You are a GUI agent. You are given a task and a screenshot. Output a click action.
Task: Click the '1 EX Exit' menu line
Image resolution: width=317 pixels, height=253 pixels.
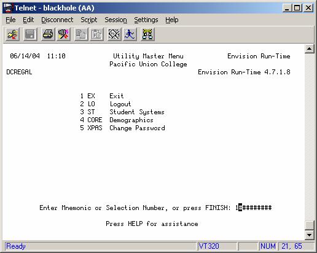(x=102, y=96)
